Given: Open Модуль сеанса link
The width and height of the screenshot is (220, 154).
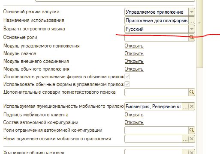Looking at the screenshot, I should pos(134,53).
